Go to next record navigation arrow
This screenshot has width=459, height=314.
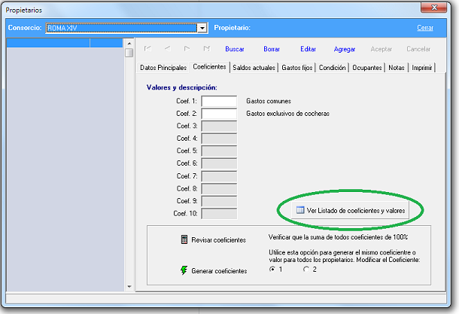click(x=187, y=49)
